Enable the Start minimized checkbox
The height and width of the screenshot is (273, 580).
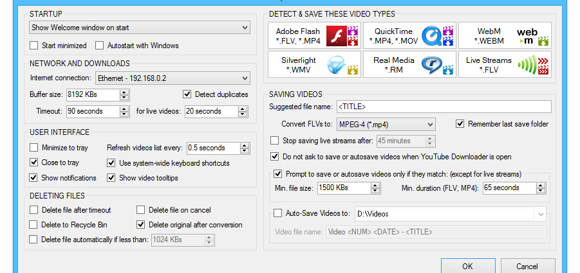click(x=34, y=46)
